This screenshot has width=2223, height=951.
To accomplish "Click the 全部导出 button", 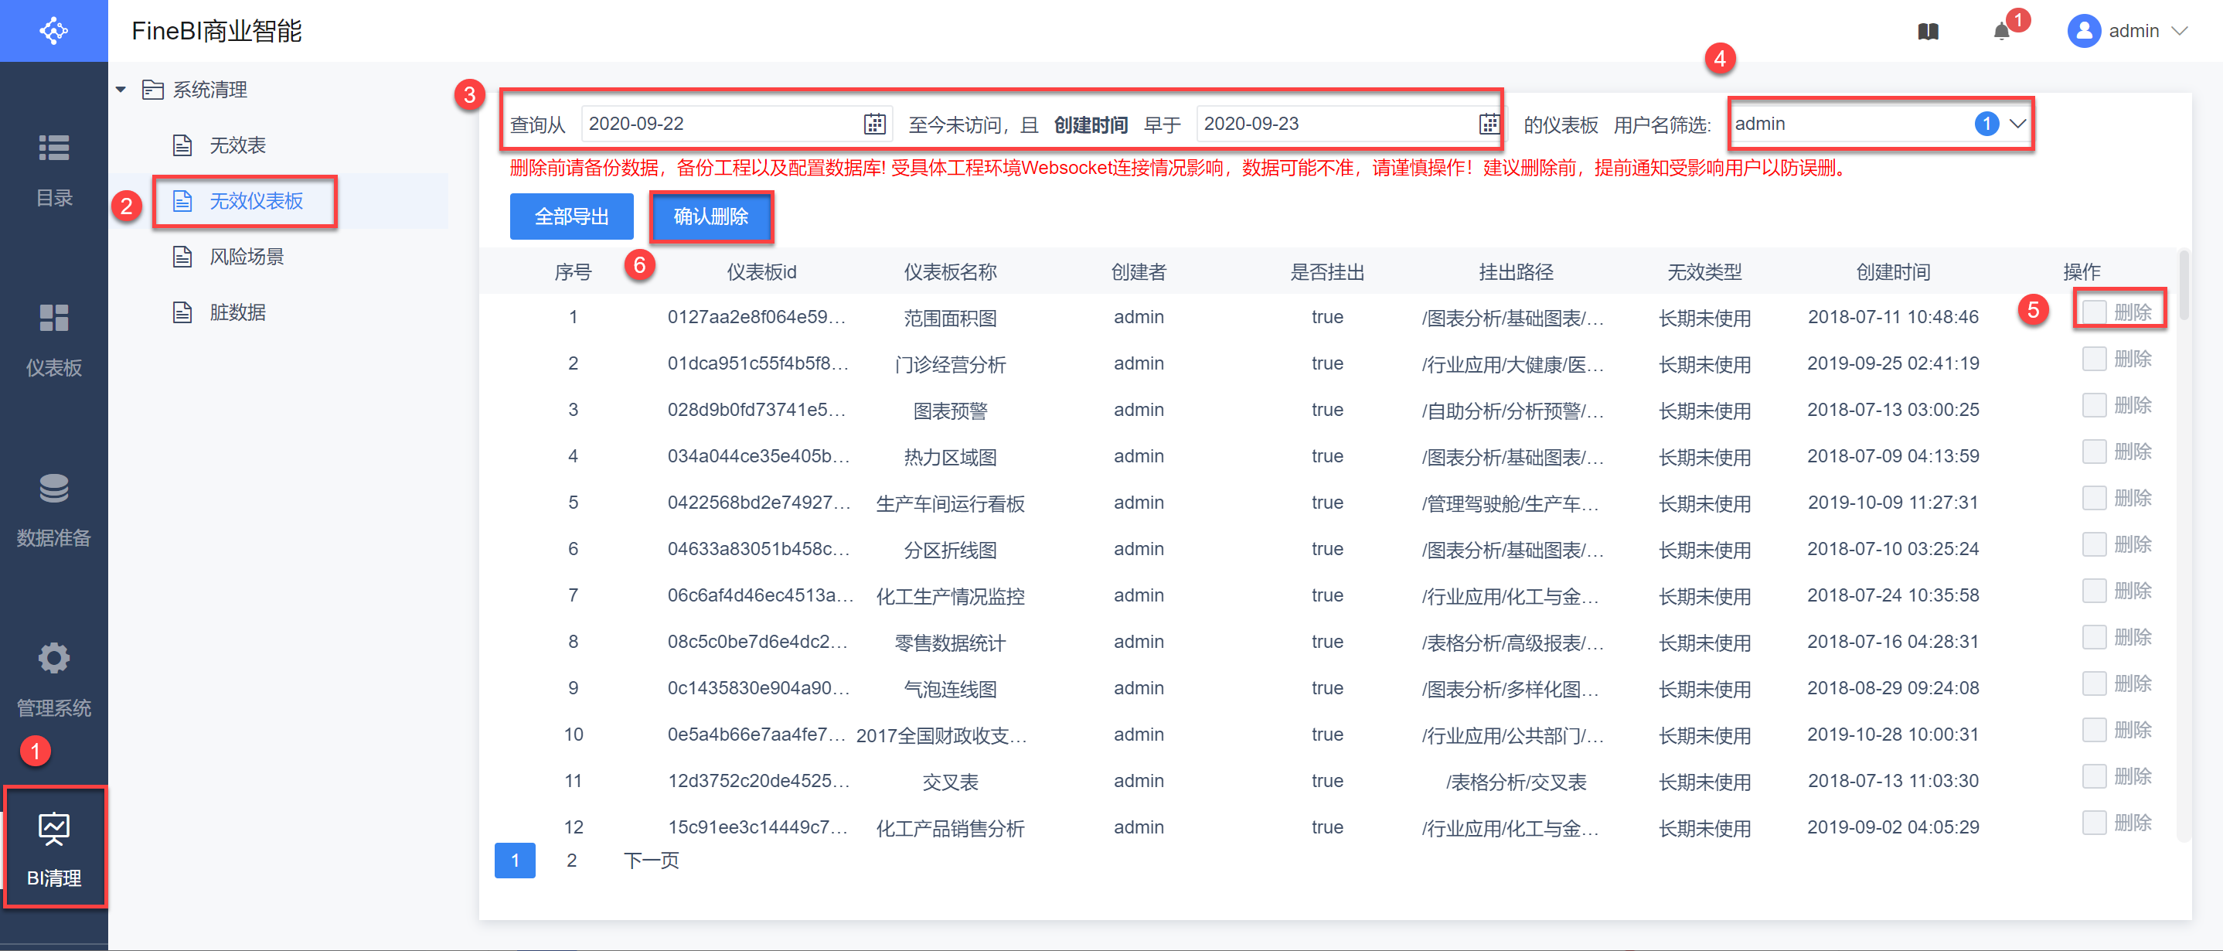I will pos(571,216).
